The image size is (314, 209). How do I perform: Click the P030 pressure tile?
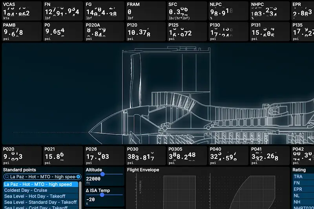[146, 156]
